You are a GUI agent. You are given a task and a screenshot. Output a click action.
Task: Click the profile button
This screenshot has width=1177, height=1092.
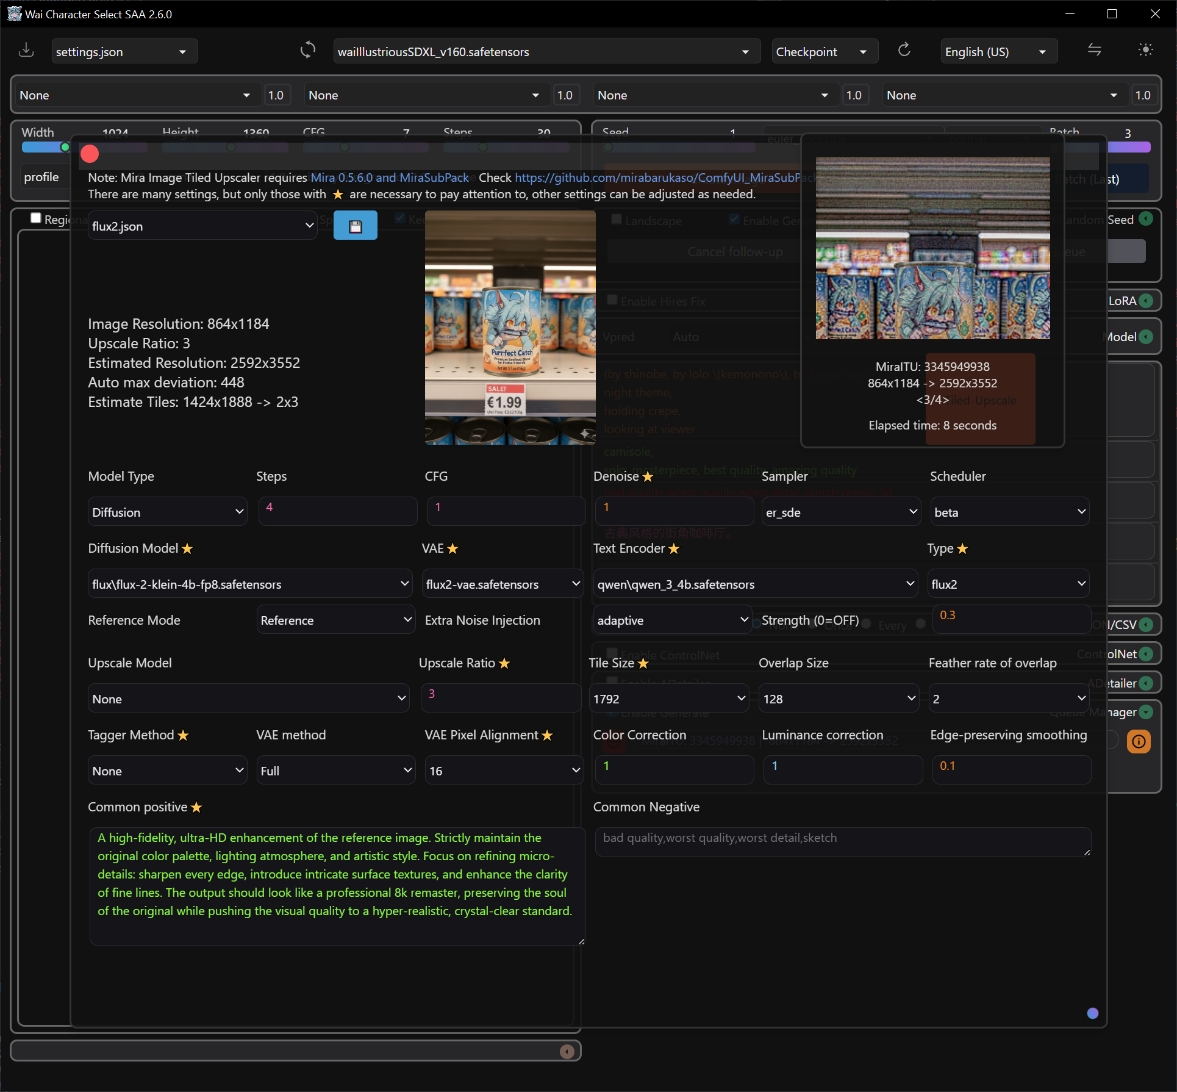coord(41,178)
